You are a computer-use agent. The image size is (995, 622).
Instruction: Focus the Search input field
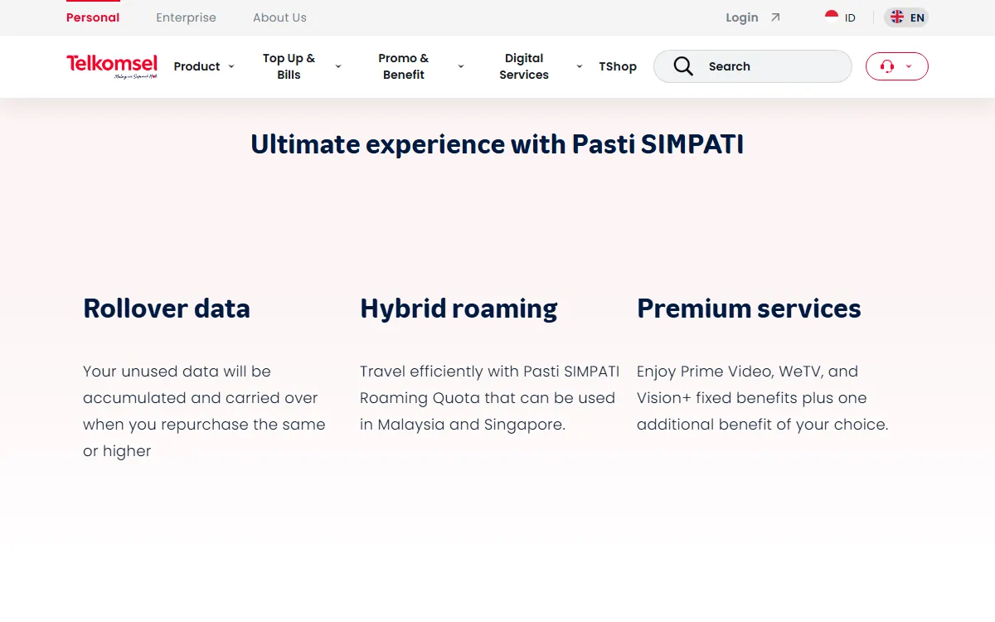[753, 66]
